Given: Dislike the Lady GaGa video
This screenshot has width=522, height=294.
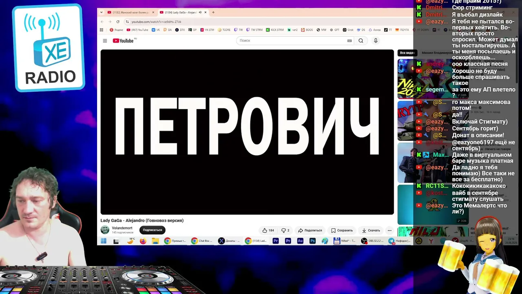Looking at the screenshot, I should pyautogui.click(x=285, y=230).
